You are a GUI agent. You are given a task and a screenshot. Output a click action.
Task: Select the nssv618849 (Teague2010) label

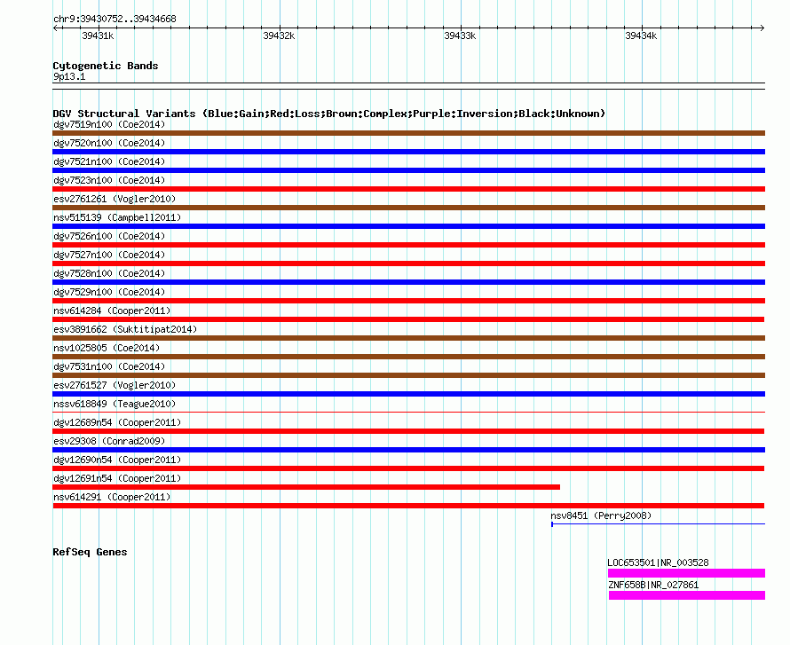click(115, 404)
